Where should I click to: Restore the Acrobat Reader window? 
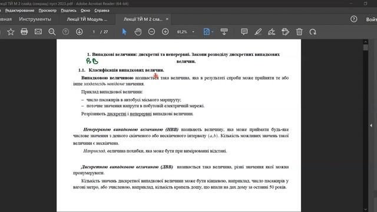365,4
